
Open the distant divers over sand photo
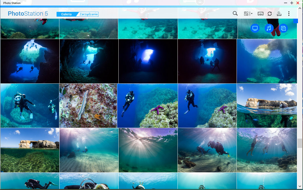coord(89,150)
